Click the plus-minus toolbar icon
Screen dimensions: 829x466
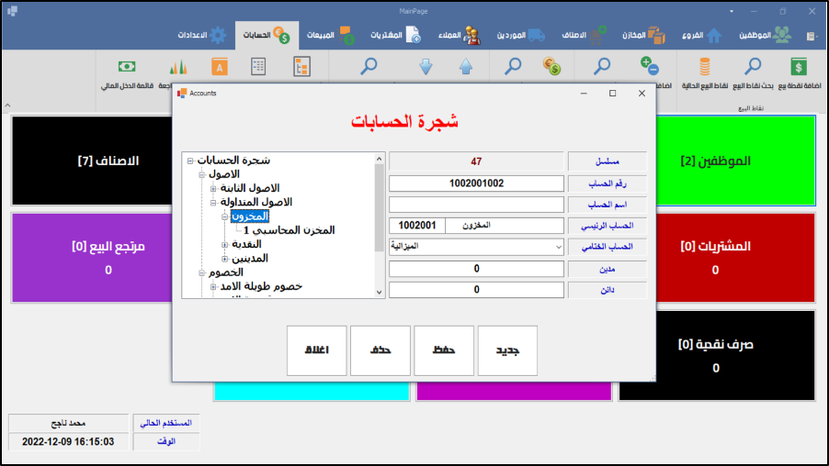click(649, 67)
